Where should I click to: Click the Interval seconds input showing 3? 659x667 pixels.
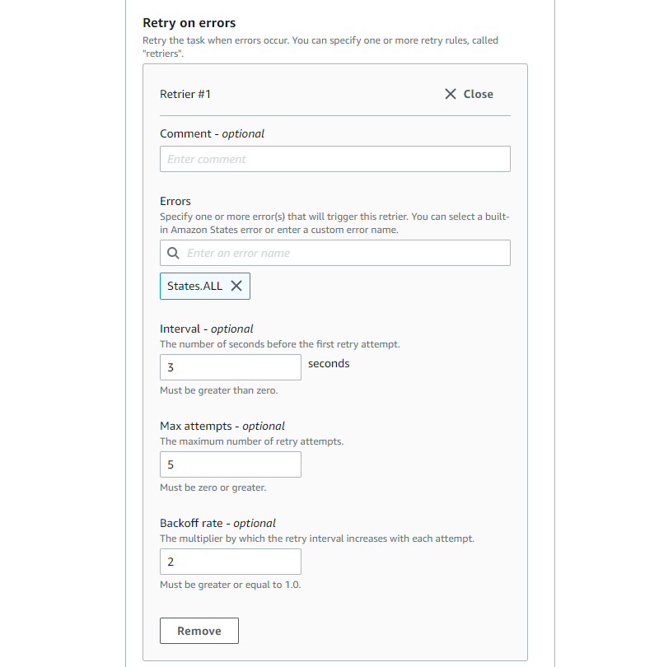[x=231, y=367]
